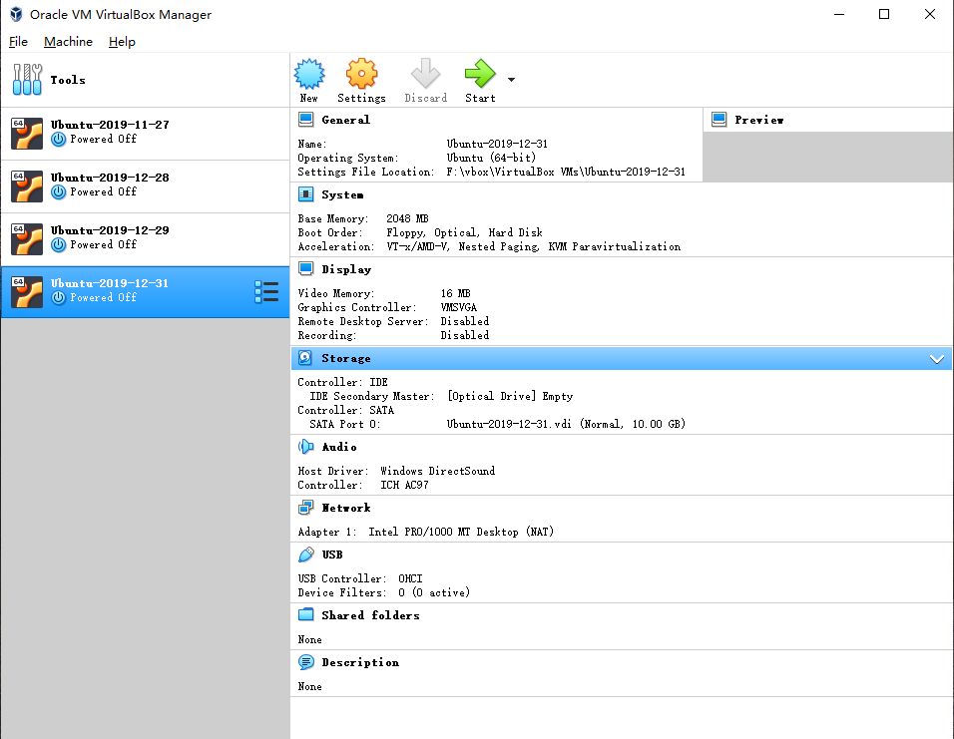Click the Network section icon
Viewport: 954px width, 739px height.
click(x=305, y=508)
